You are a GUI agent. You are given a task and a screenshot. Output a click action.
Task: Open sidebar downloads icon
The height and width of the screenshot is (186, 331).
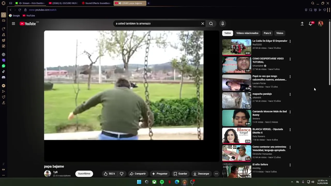[x=3, y=103]
